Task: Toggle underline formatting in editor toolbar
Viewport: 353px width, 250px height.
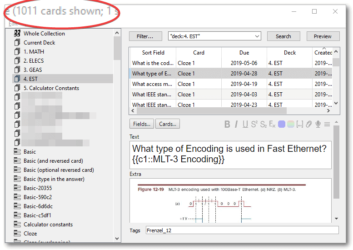Action: (x=245, y=124)
